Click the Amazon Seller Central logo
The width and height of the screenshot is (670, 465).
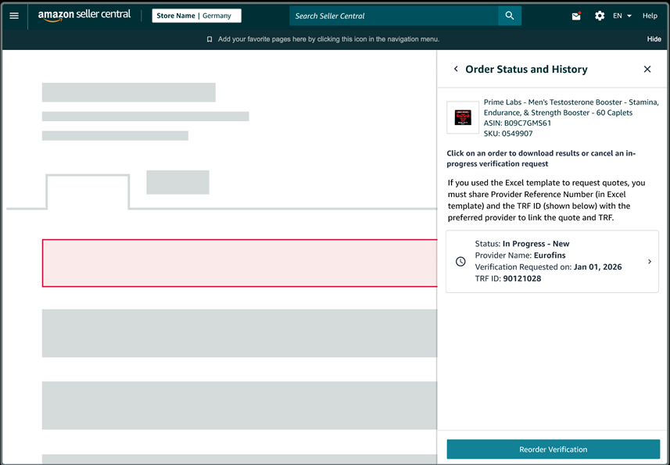[84, 16]
